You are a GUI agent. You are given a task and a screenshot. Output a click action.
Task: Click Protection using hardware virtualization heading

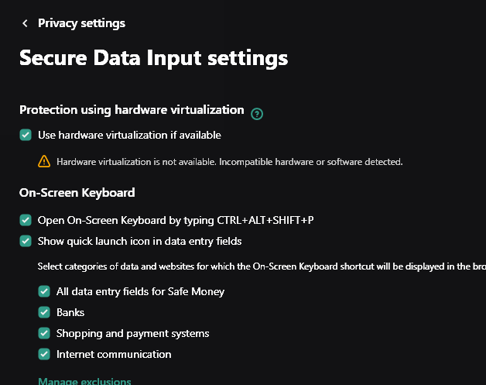(132, 110)
